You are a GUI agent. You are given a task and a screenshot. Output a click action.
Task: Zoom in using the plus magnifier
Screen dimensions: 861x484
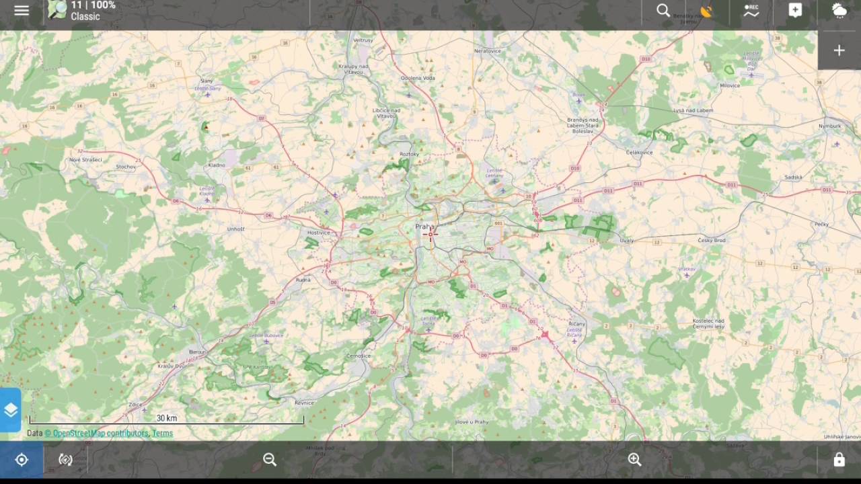click(x=634, y=460)
